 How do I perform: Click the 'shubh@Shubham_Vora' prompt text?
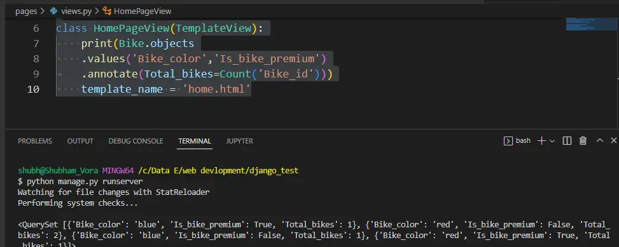point(59,171)
